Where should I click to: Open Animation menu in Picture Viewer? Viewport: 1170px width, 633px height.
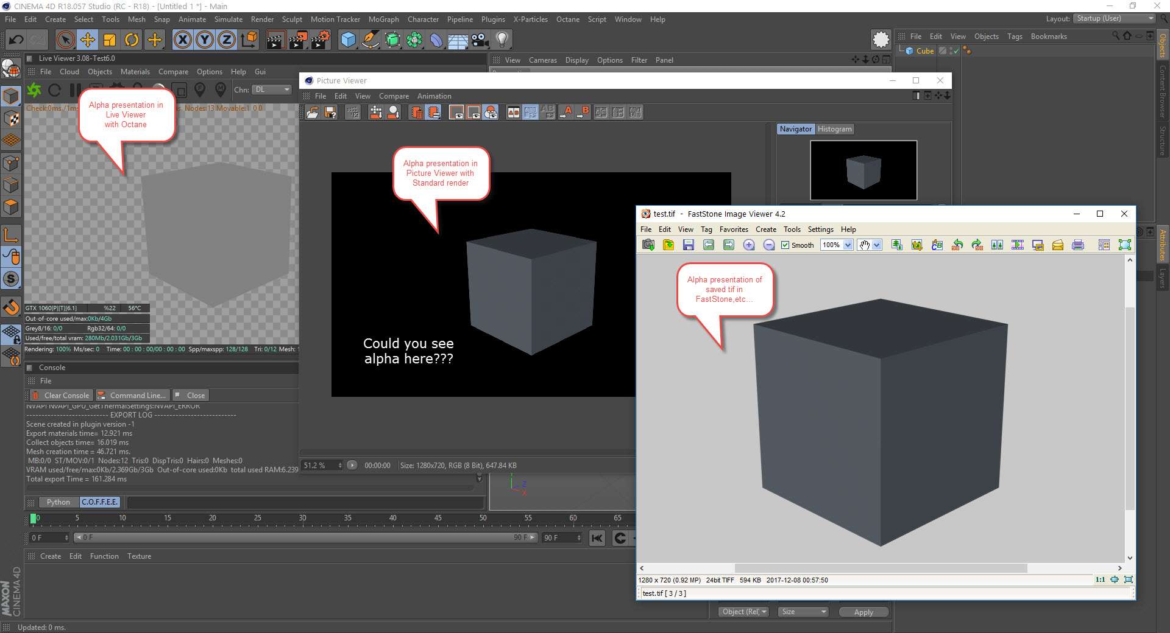434,96
